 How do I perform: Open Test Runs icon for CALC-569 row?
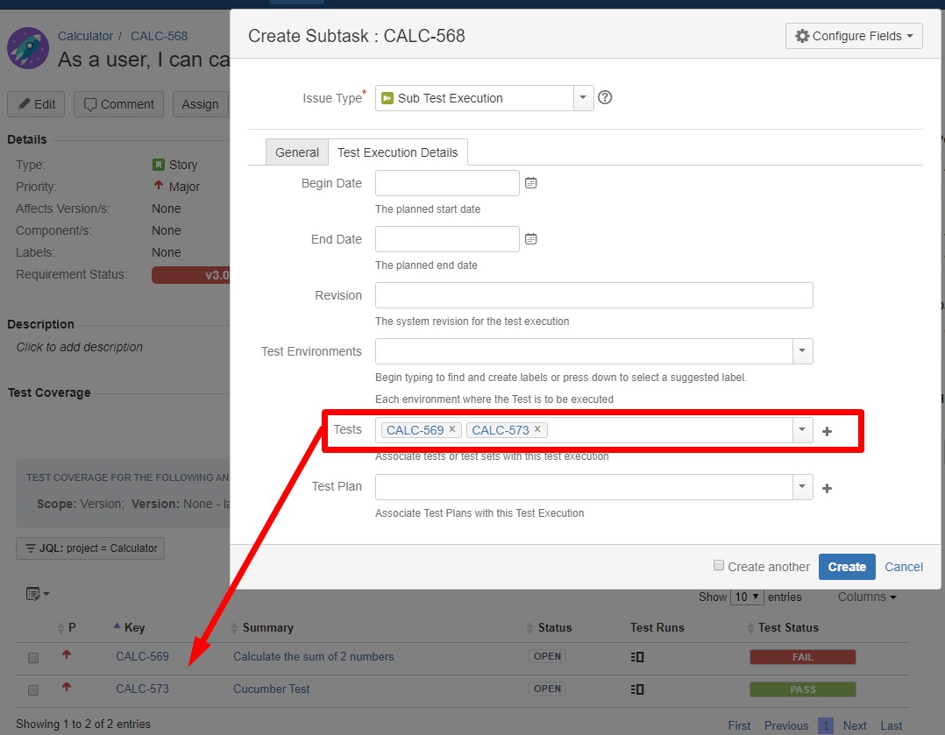(637, 657)
